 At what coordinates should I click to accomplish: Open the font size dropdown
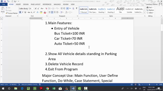[34, 8]
